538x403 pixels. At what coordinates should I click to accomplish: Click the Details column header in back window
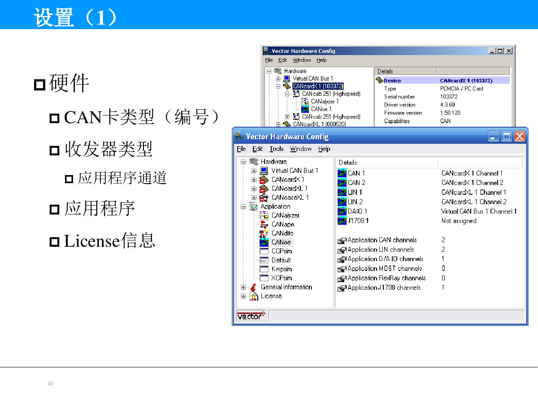click(x=406, y=71)
